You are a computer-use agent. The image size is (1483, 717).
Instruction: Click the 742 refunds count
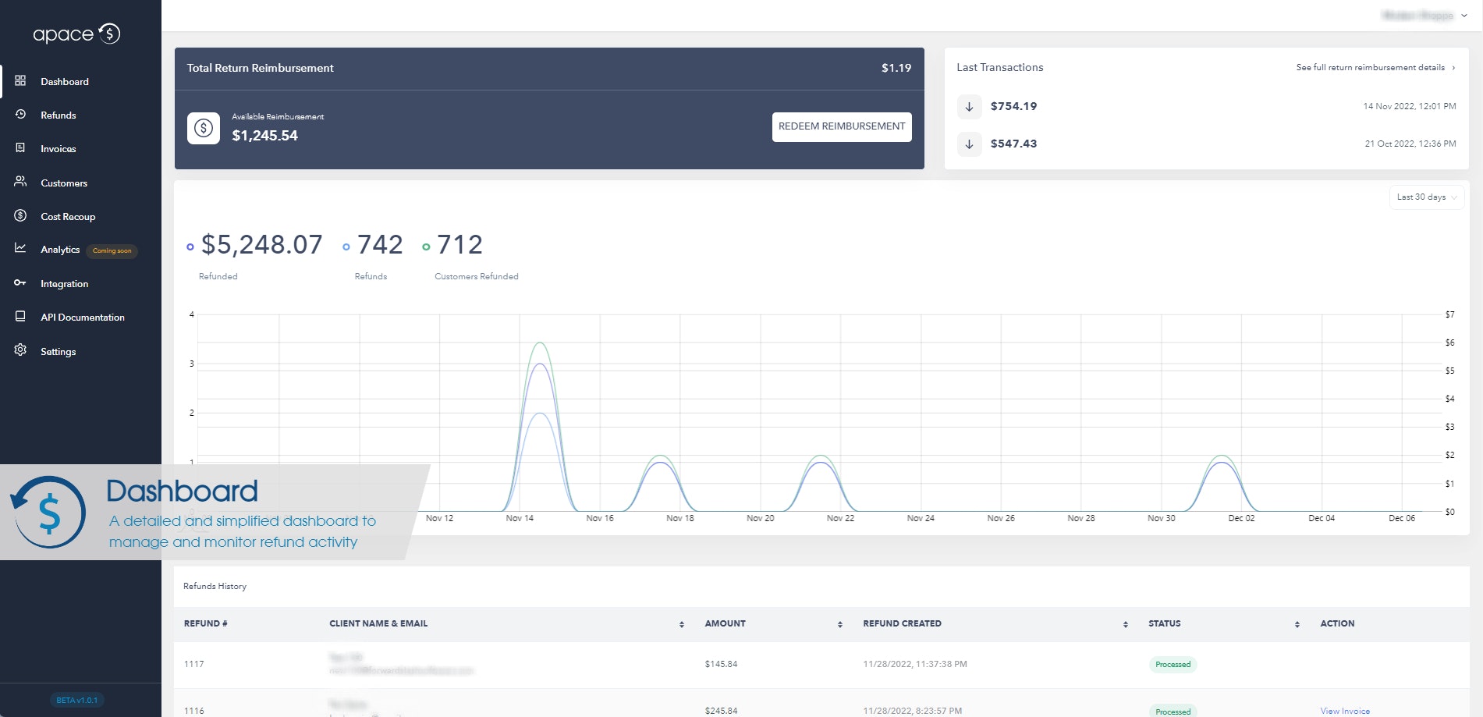coord(380,245)
